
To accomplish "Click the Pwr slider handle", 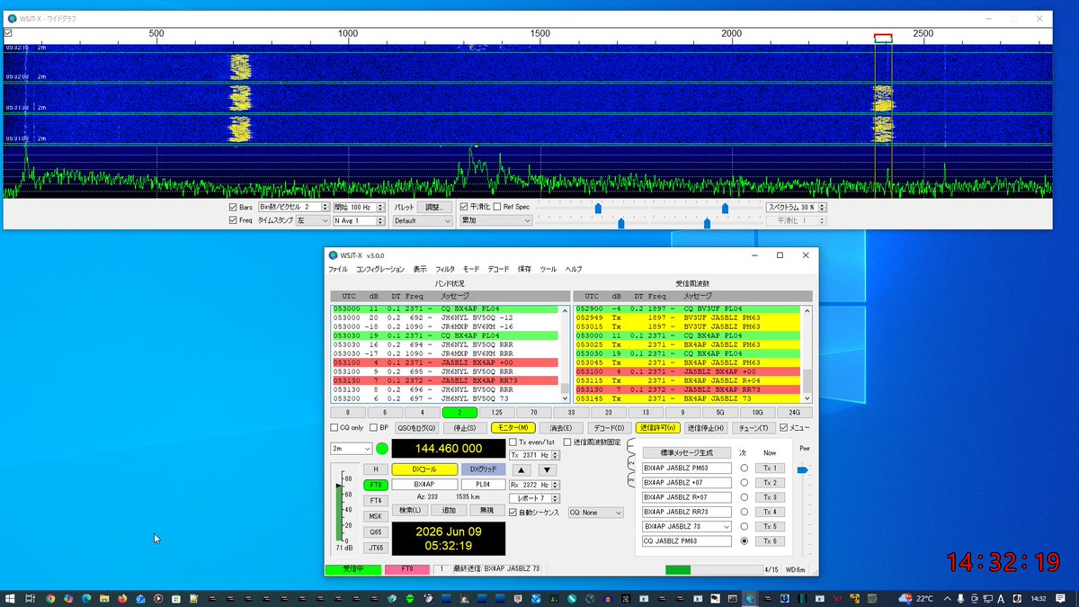I will click(x=803, y=470).
